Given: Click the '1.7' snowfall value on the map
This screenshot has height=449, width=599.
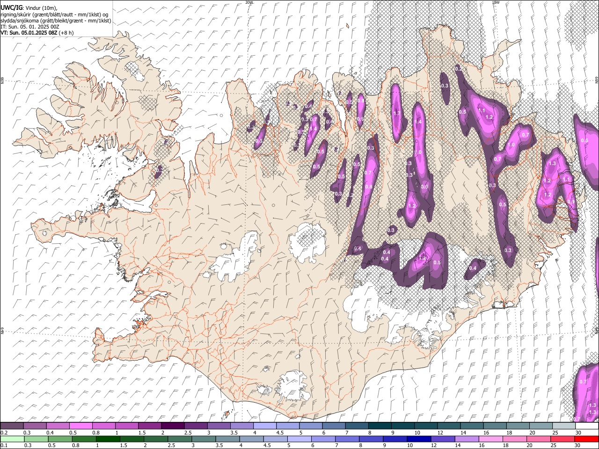Looking at the screenshot, I should (397, 113).
